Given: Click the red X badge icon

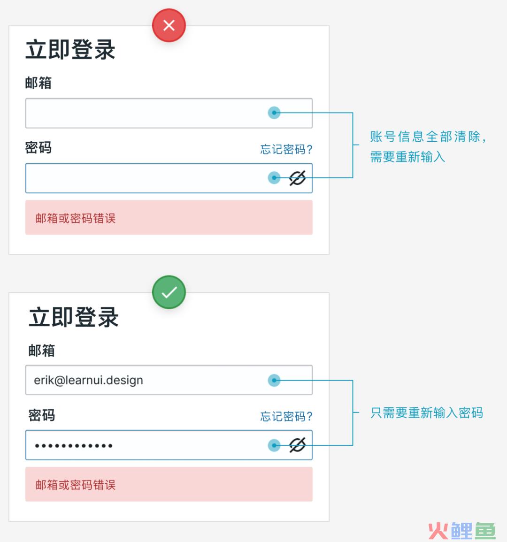Looking at the screenshot, I should click(x=169, y=25).
